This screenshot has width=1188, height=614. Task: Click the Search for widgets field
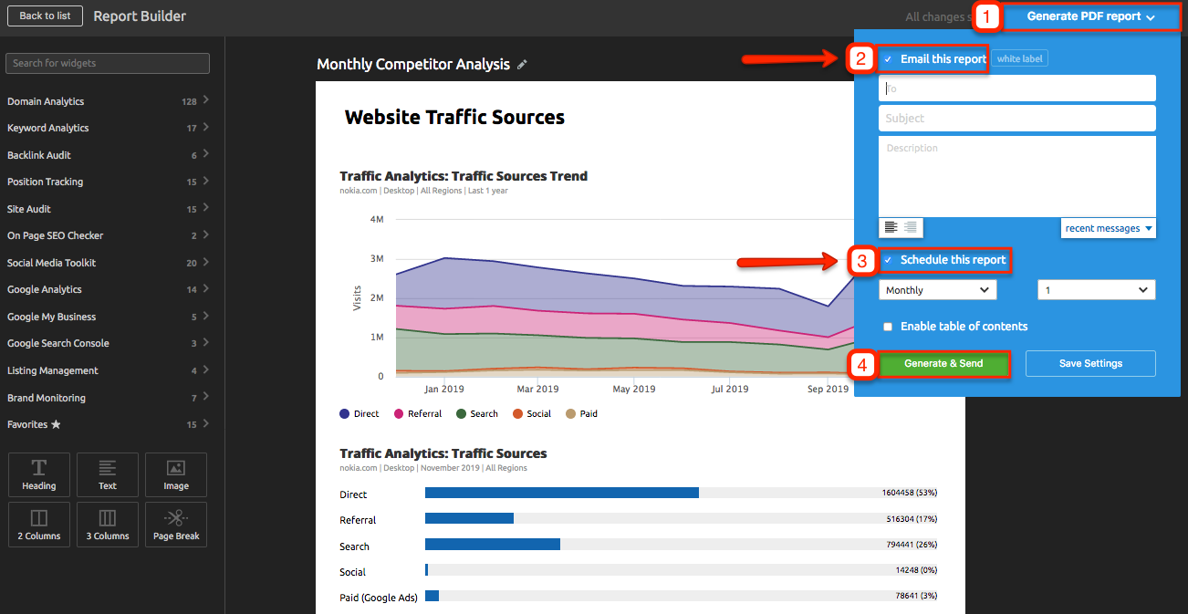[108, 63]
